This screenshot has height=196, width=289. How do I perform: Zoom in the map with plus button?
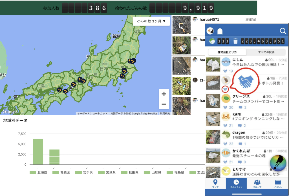164,94
